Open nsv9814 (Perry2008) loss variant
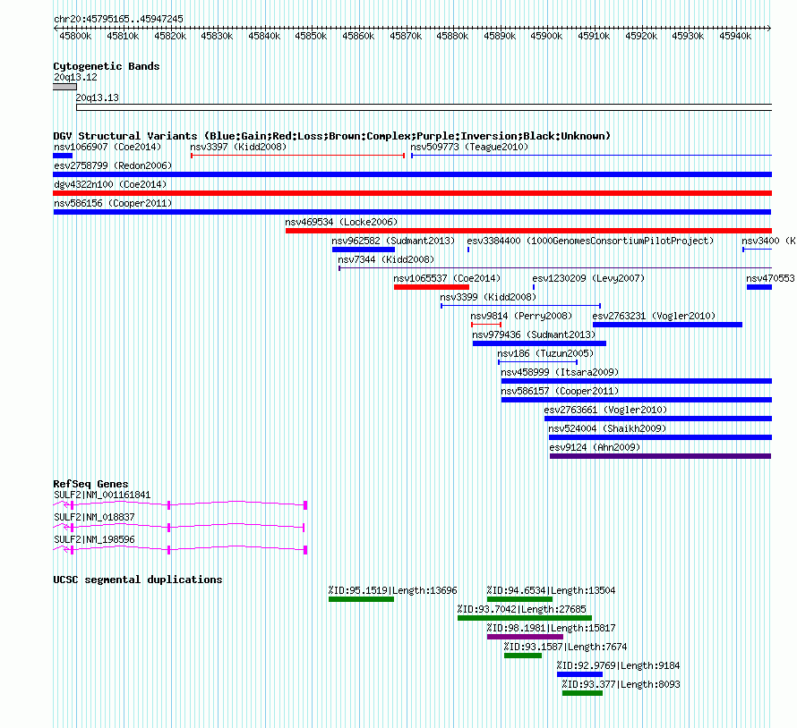Viewport: 797px width, 728px height. (486, 325)
